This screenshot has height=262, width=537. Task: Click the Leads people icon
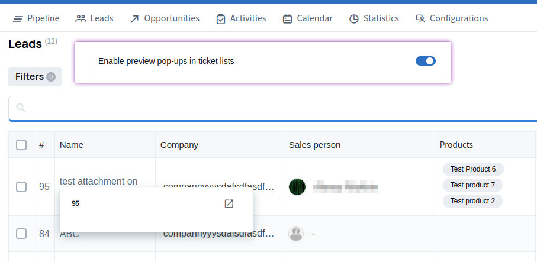81,19
